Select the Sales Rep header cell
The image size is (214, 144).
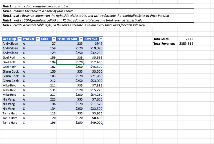coord(12,39)
